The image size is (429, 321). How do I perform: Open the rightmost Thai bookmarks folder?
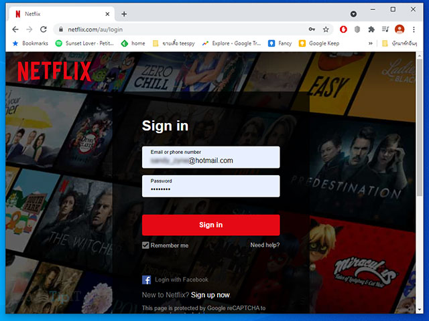click(400, 43)
